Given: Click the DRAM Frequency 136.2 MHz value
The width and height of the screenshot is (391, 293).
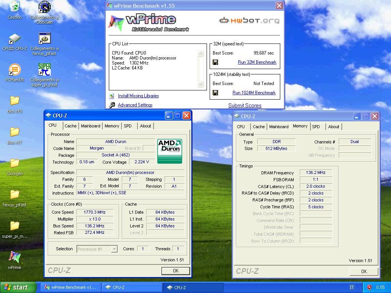Looking at the screenshot, I should [x=316, y=173].
